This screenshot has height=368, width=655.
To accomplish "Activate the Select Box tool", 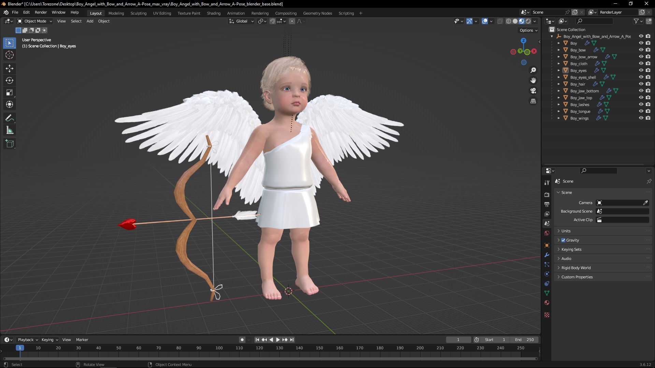I will [x=10, y=43].
